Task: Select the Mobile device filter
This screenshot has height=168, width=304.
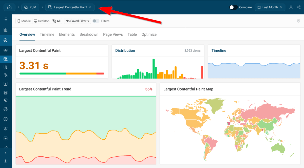Action: pos(24,21)
